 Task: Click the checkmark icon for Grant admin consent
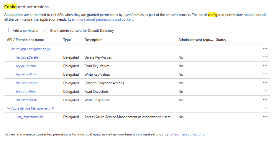(46, 30)
